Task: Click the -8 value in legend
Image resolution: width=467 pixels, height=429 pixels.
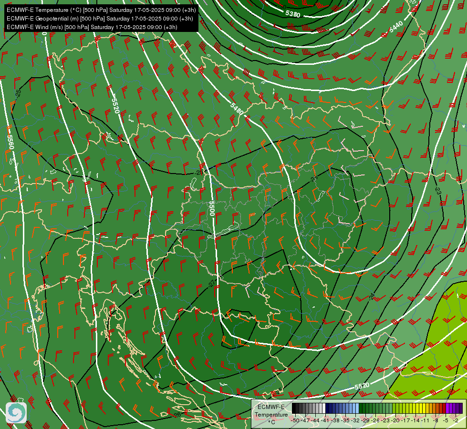Action: pyautogui.click(x=436, y=420)
